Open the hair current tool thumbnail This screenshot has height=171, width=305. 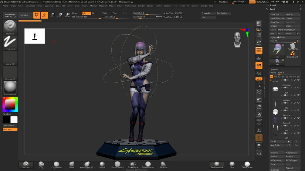[x=277, y=51]
